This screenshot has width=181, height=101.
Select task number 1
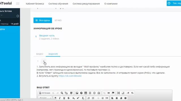[x=38, y=61]
